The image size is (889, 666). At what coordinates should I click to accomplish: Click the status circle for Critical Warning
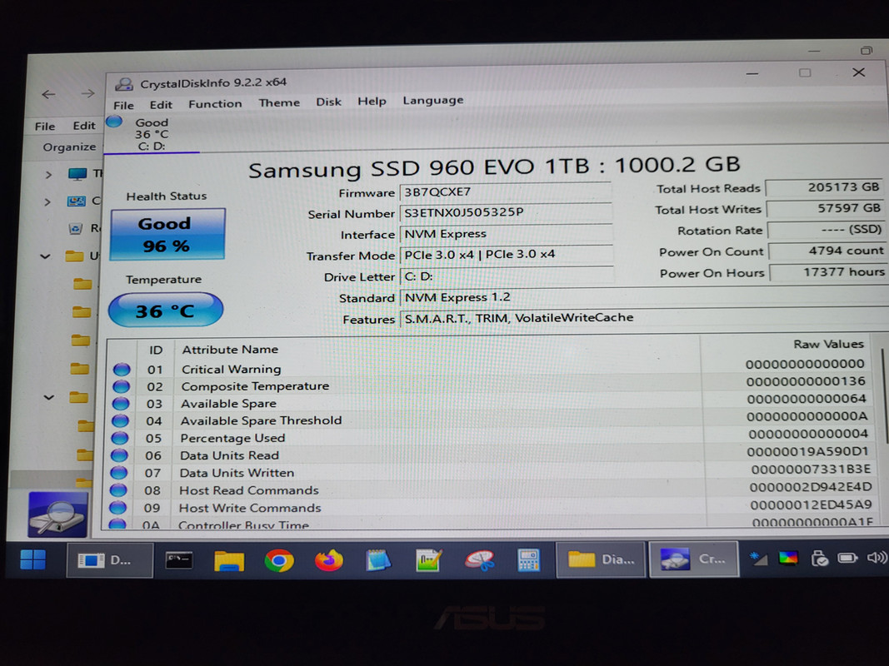click(122, 370)
